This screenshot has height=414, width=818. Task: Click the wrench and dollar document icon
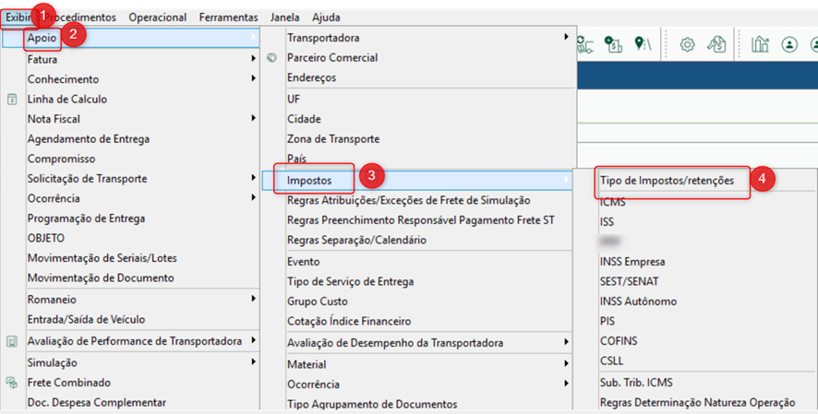(716, 44)
